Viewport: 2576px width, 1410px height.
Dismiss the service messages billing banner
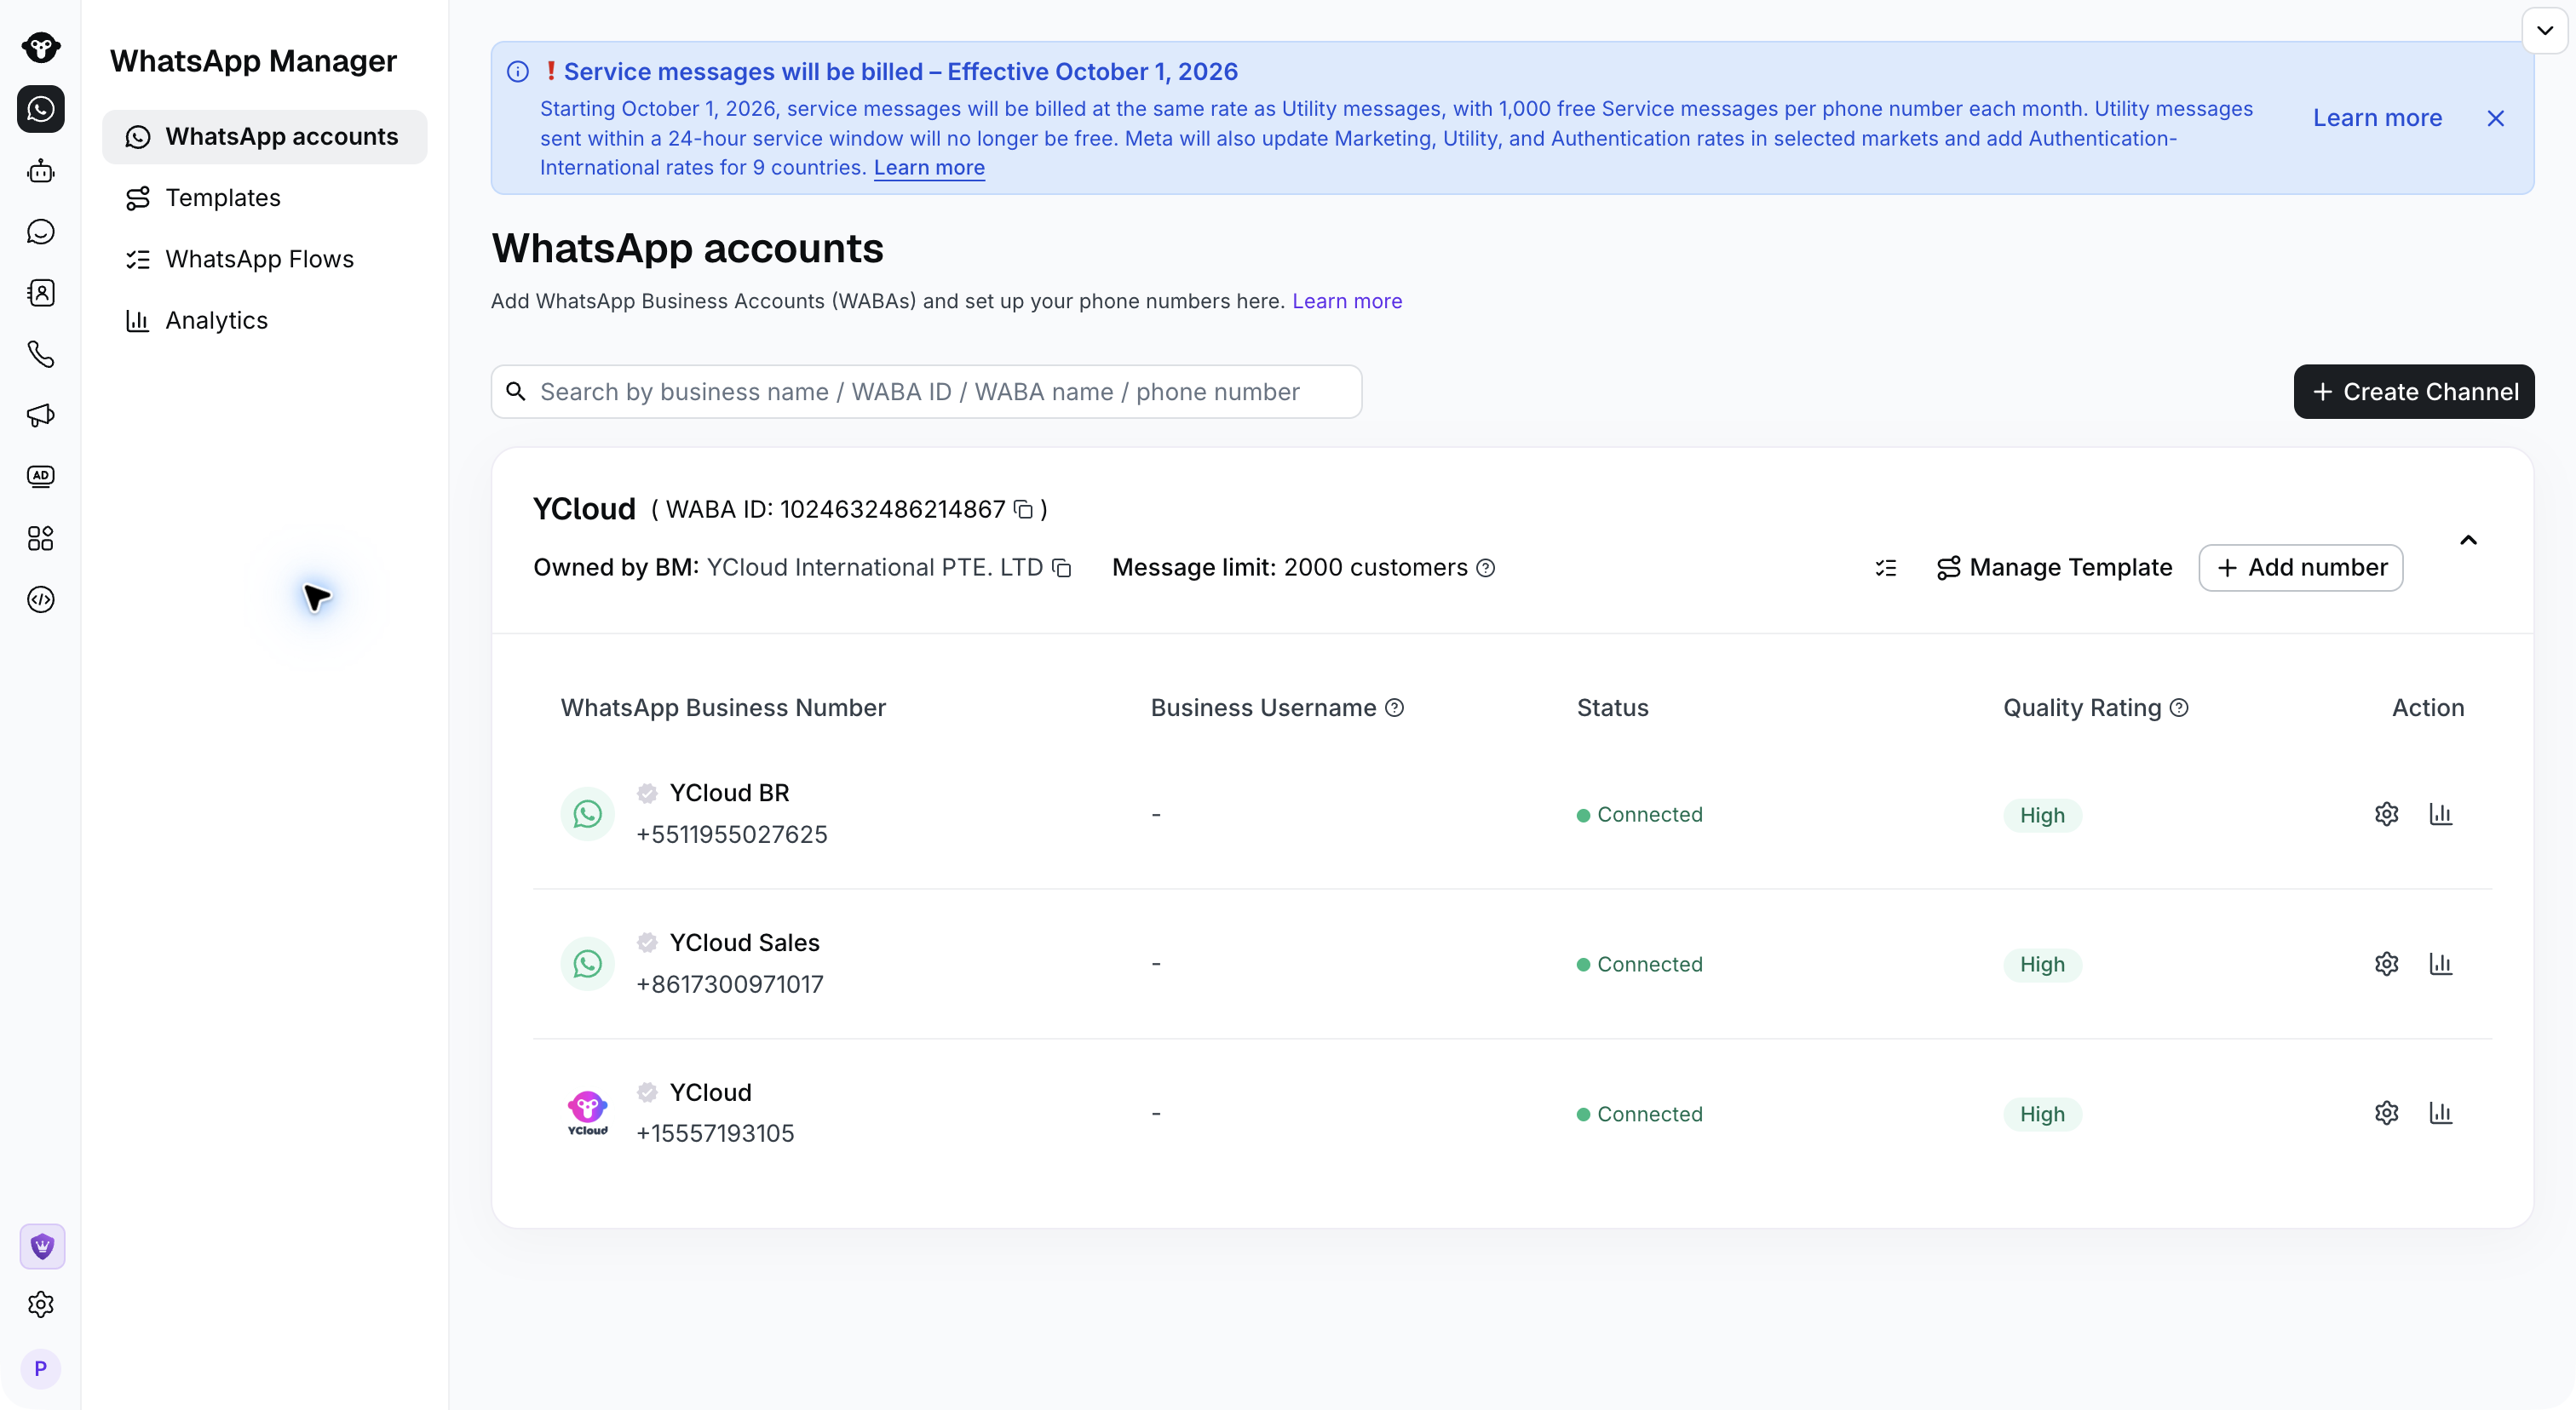pyautogui.click(x=2496, y=117)
